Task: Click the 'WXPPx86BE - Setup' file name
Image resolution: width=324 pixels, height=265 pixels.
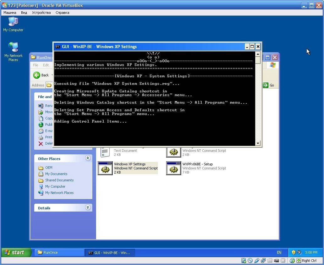Action: (x=197, y=164)
